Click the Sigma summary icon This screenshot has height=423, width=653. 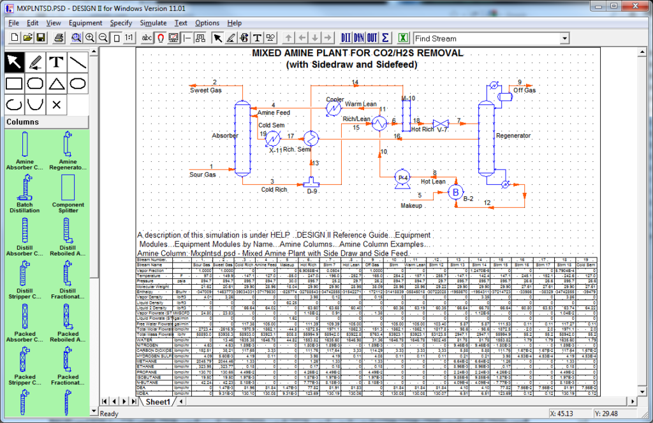click(385, 38)
